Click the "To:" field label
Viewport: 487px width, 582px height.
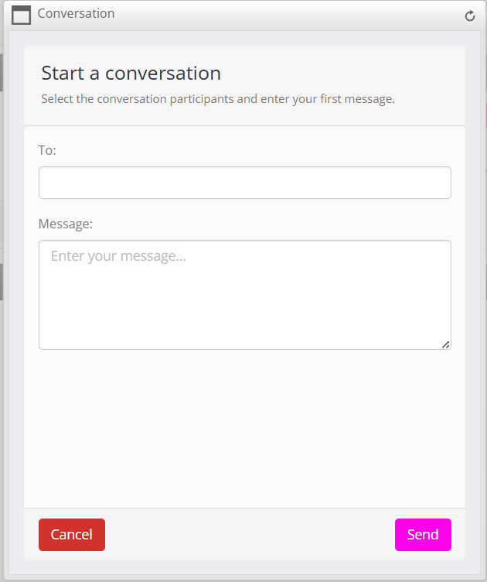pyautogui.click(x=47, y=150)
